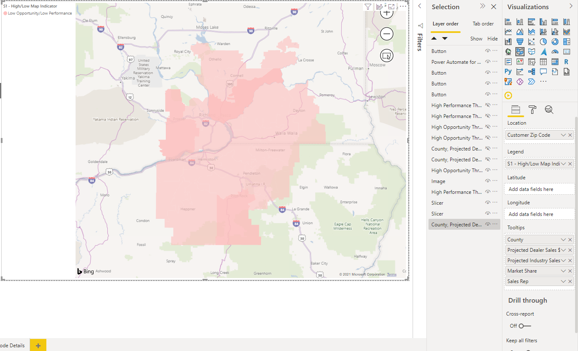Open the Terms link on map
The height and width of the screenshot is (351, 578).
[x=392, y=274]
